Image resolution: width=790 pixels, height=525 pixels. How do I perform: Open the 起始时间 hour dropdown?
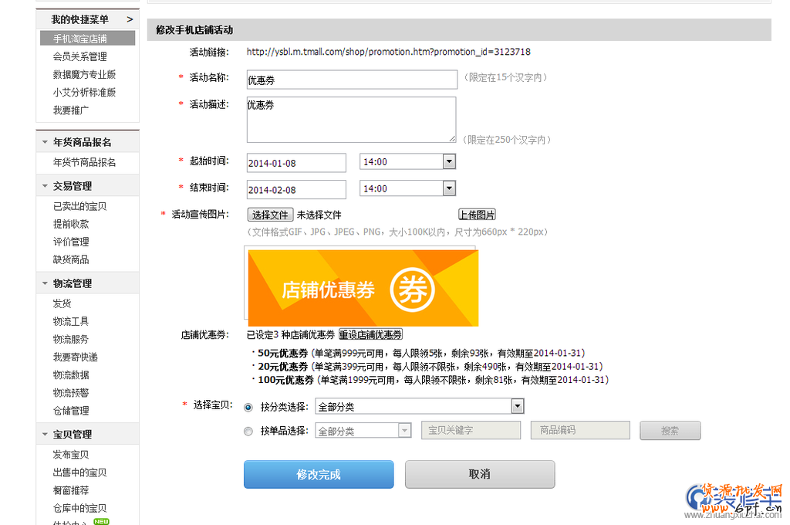(x=448, y=162)
